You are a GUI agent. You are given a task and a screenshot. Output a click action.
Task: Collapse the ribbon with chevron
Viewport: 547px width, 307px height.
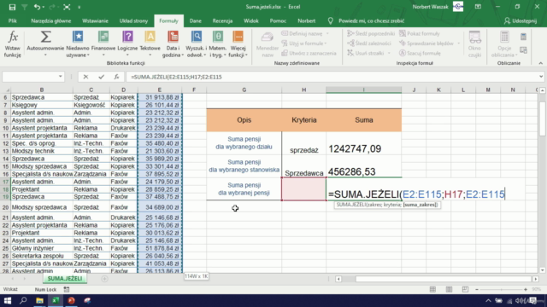pyautogui.click(x=540, y=63)
